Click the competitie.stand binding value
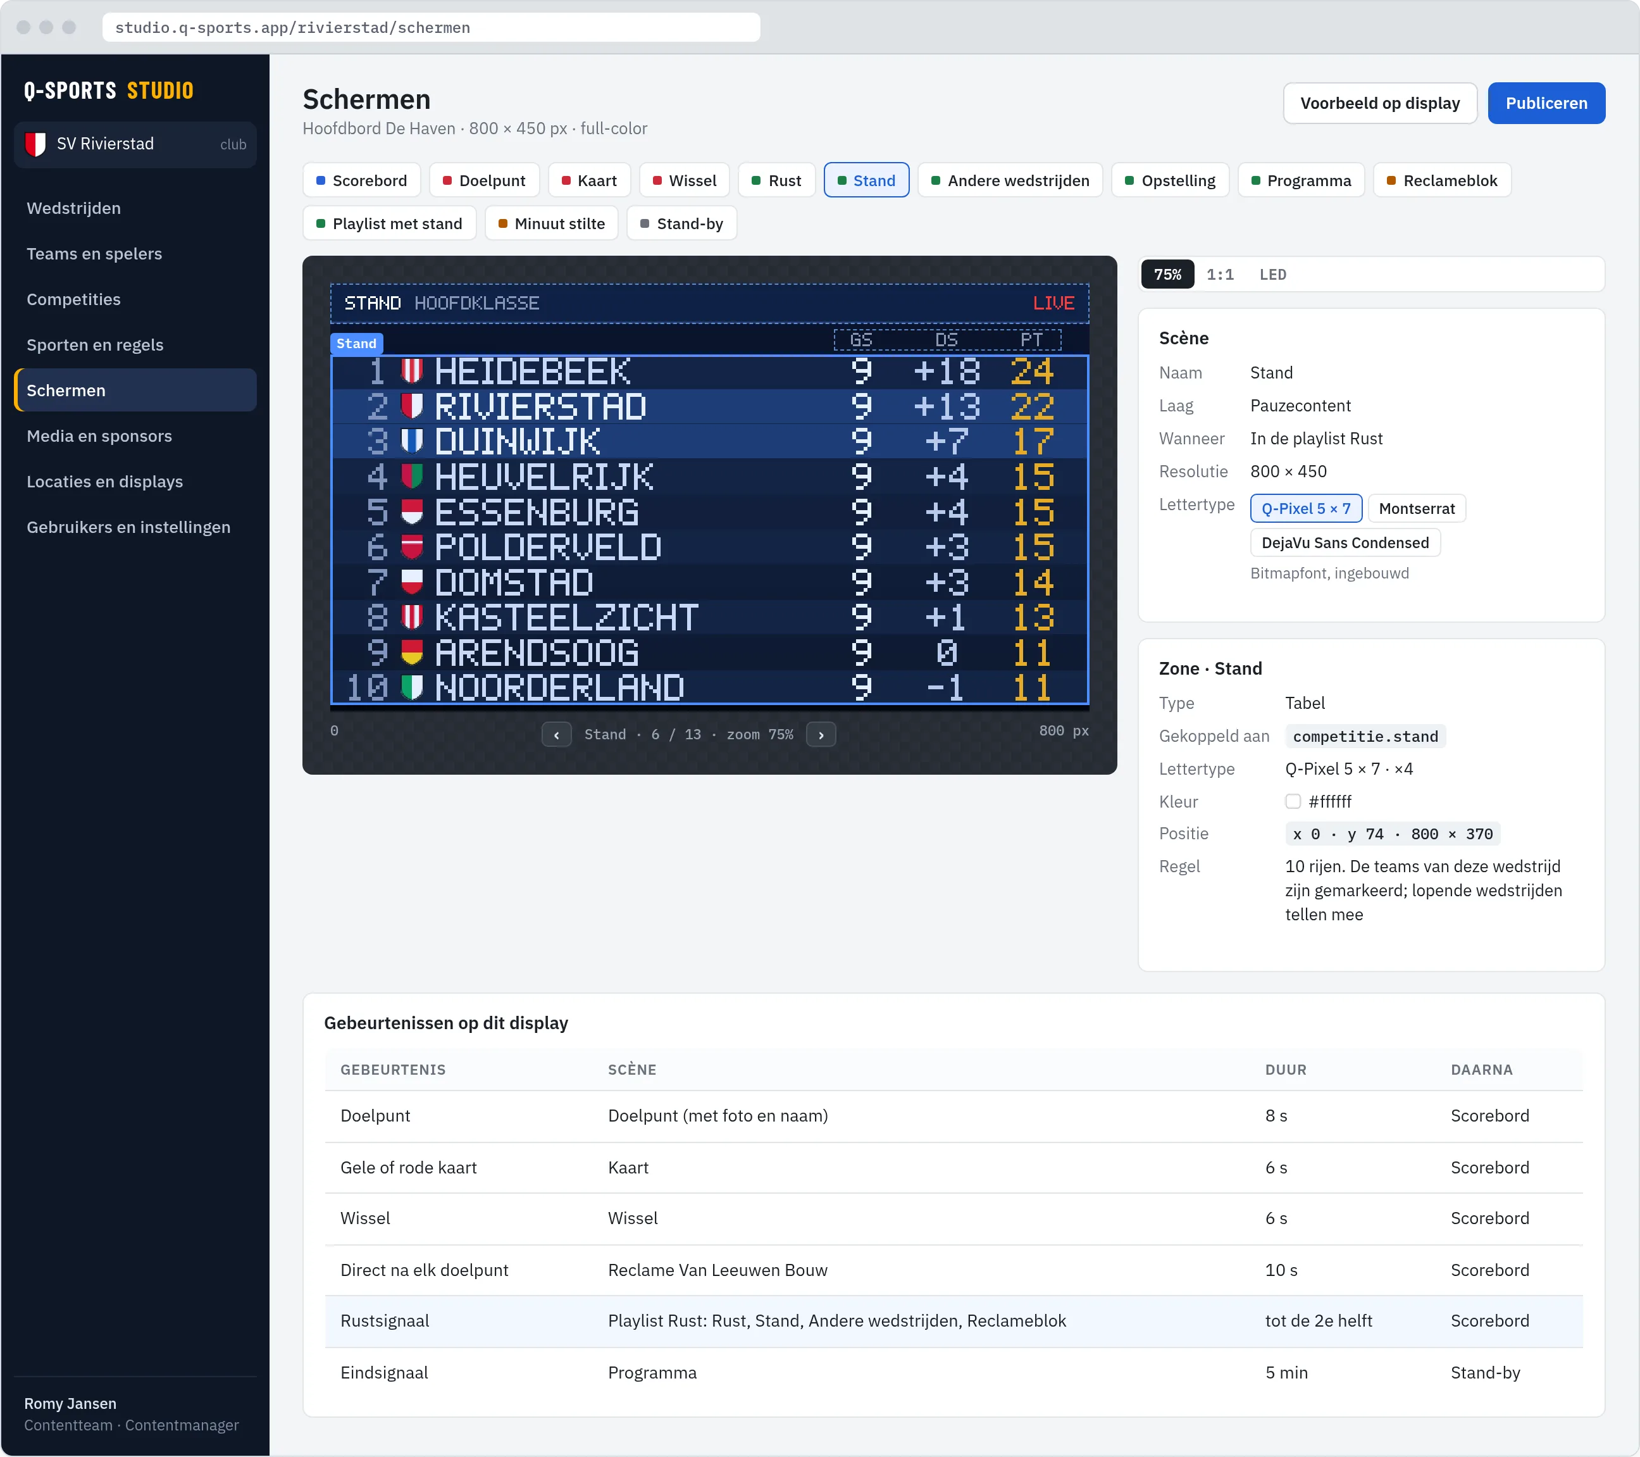The height and width of the screenshot is (1457, 1640). [1365, 737]
